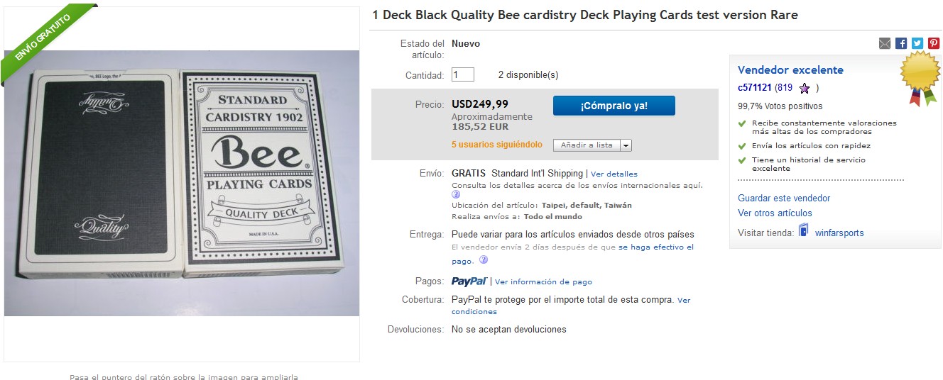Viewport: 943px width, 380px height.
Task: Click 'Guardar este vendedor' link
Action: [x=784, y=198]
